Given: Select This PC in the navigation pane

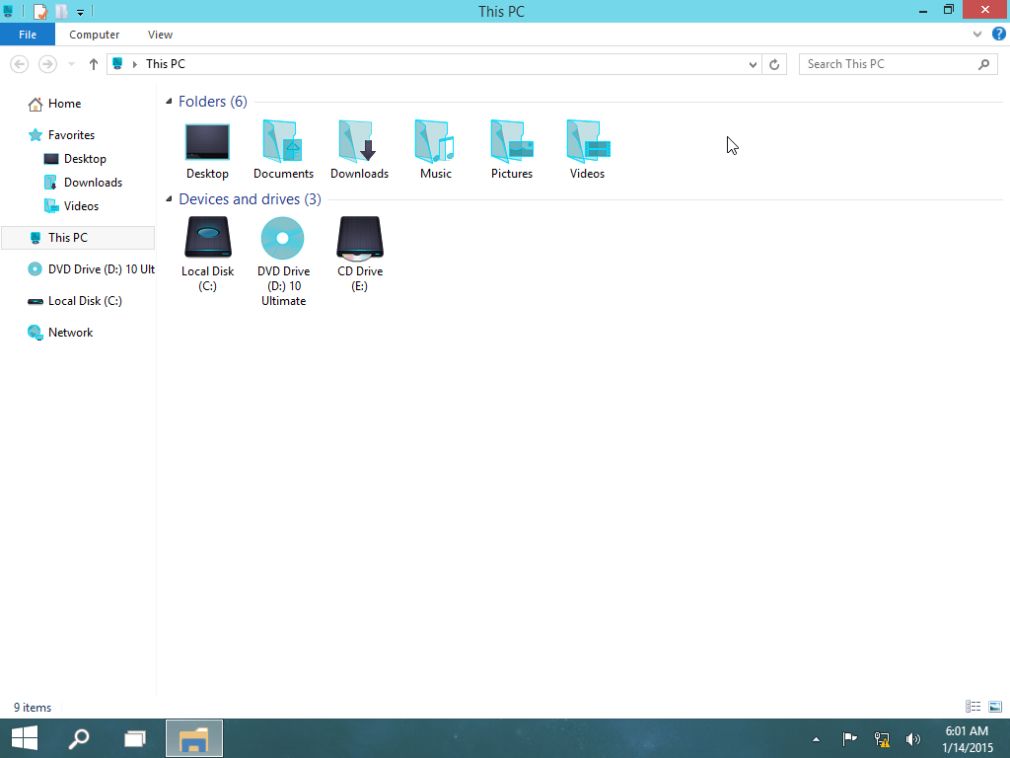Looking at the screenshot, I should pyautogui.click(x=78, y=237).
